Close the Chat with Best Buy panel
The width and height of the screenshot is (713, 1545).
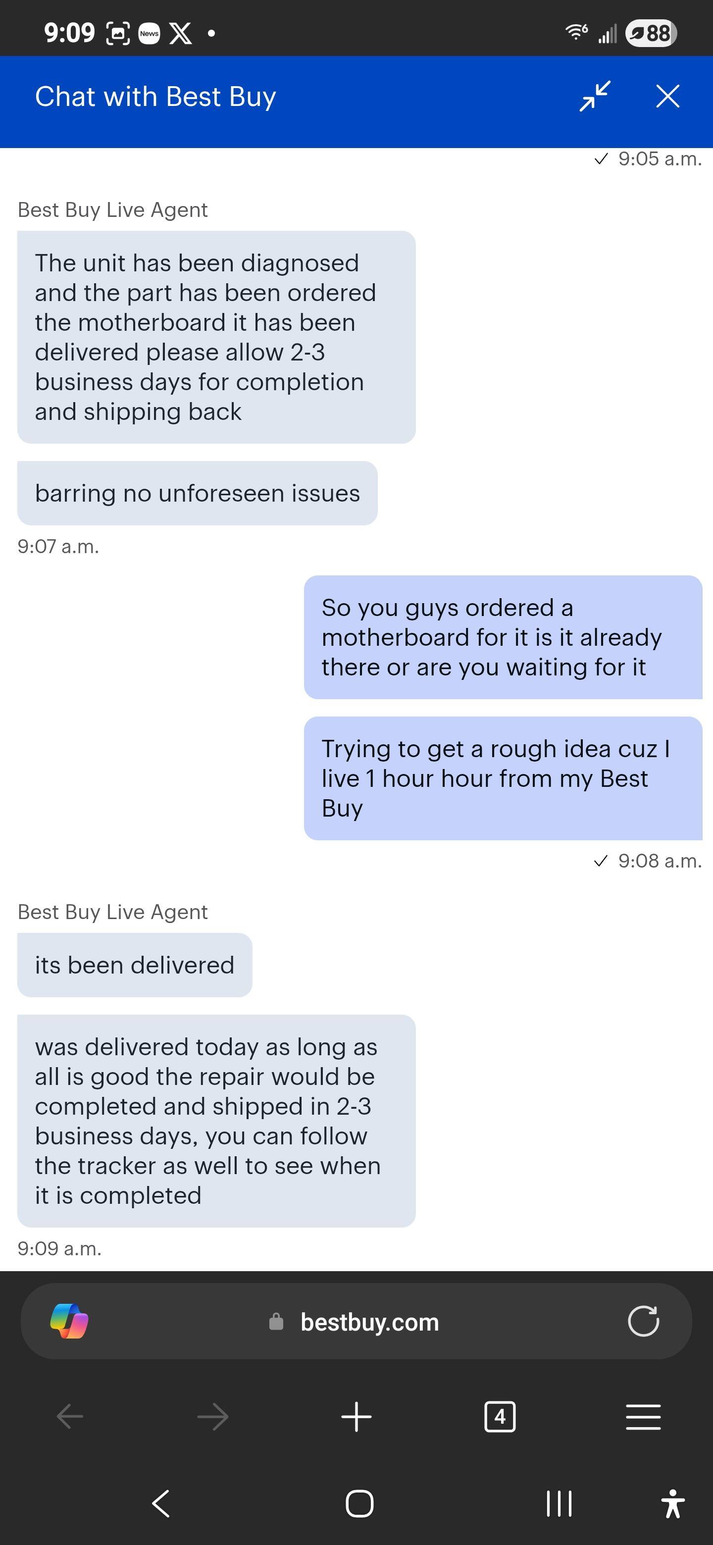pyautogui.click(x=667, y=96)
